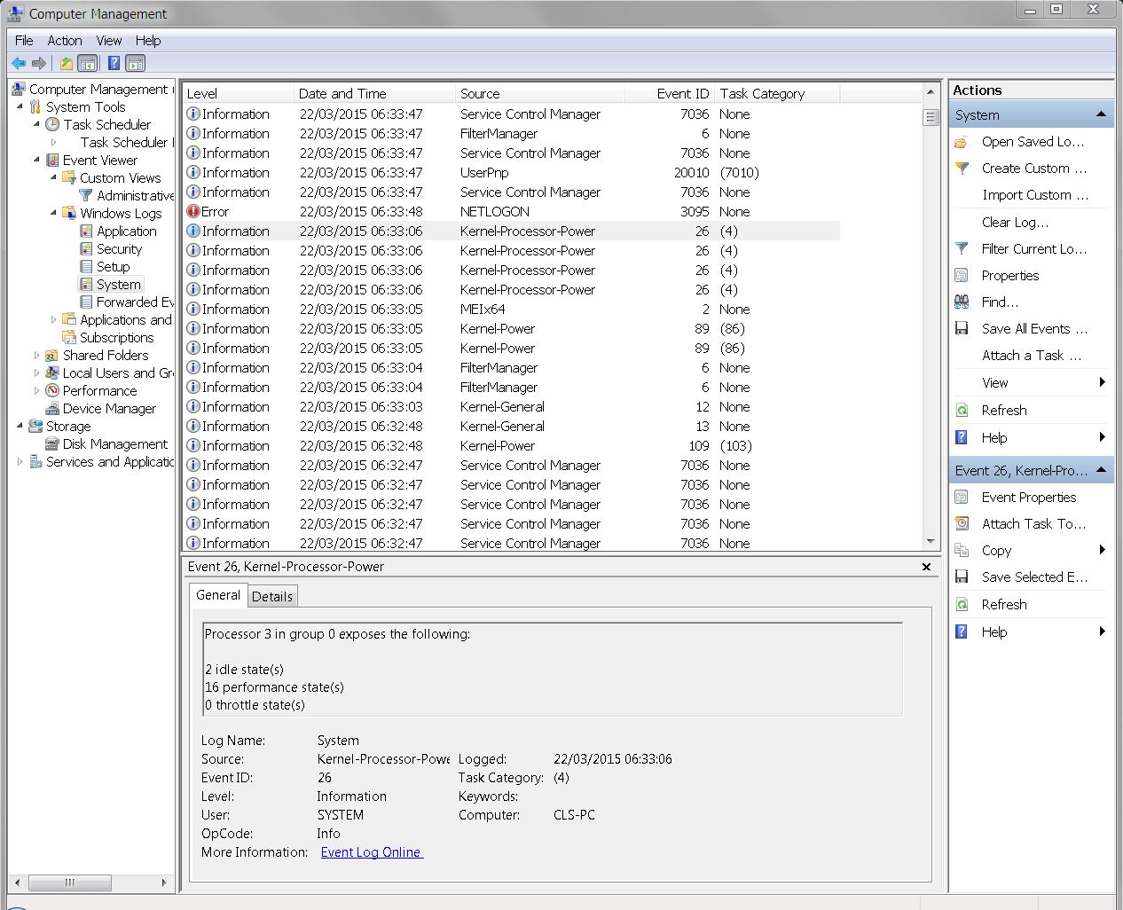1123x910 pixels.
Task: Click the Filter Current Log funnel icon
Action: click(962, 249)
